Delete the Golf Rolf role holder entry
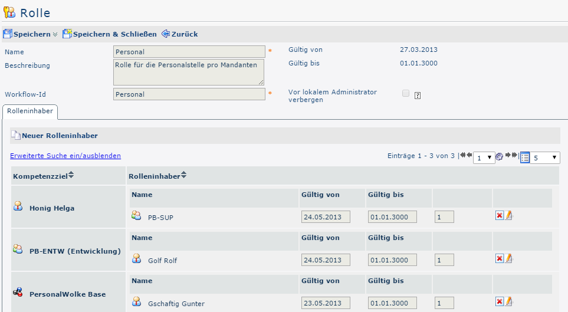Viewport: 568px width, 312px height. point(499,259)
